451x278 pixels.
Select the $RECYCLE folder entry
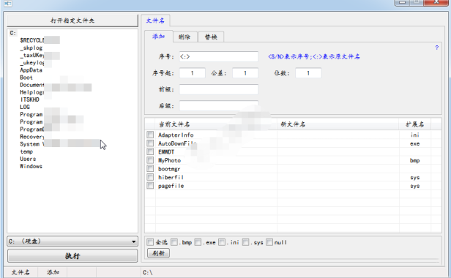point(32,40)
